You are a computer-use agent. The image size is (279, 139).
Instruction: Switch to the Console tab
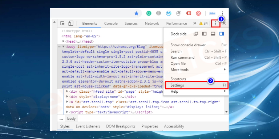coord(111,24)
